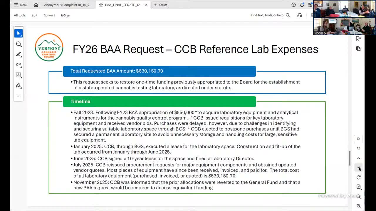
Task: Open the notifications bell
Action: pyautogui.click(x=302, y=5)
